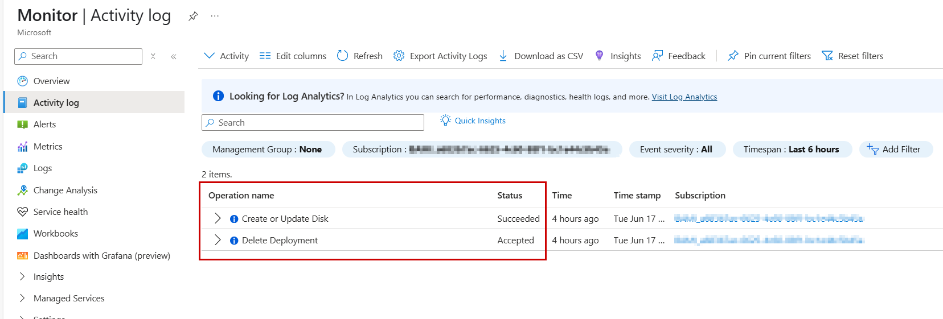
Task: Expand the Insights section in sidebar
Action: pyautogui.click(x=22, y=276)
